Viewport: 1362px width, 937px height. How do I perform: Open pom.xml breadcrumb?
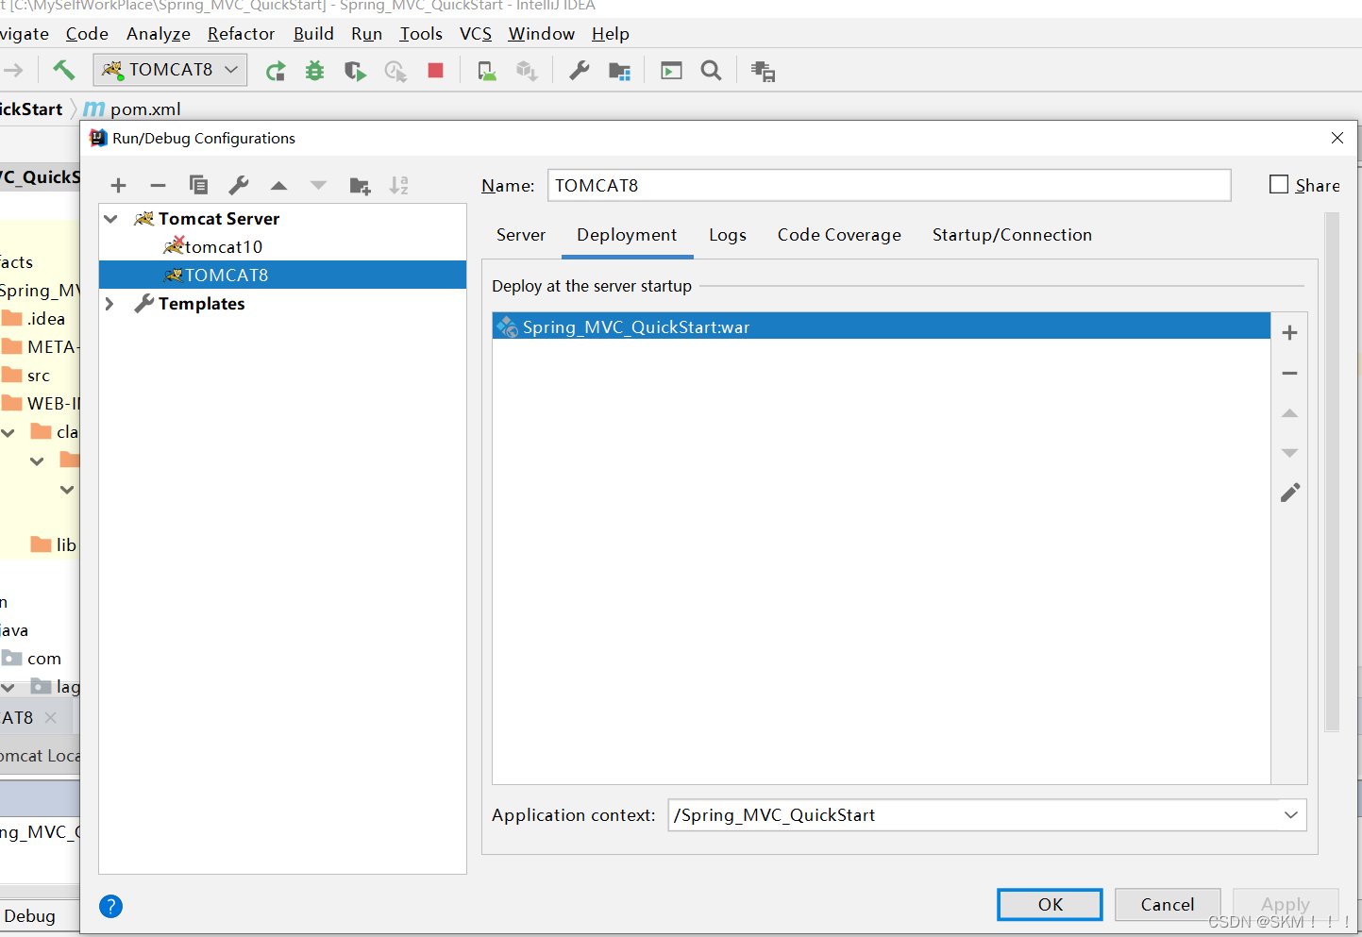[x=132, y=109]
